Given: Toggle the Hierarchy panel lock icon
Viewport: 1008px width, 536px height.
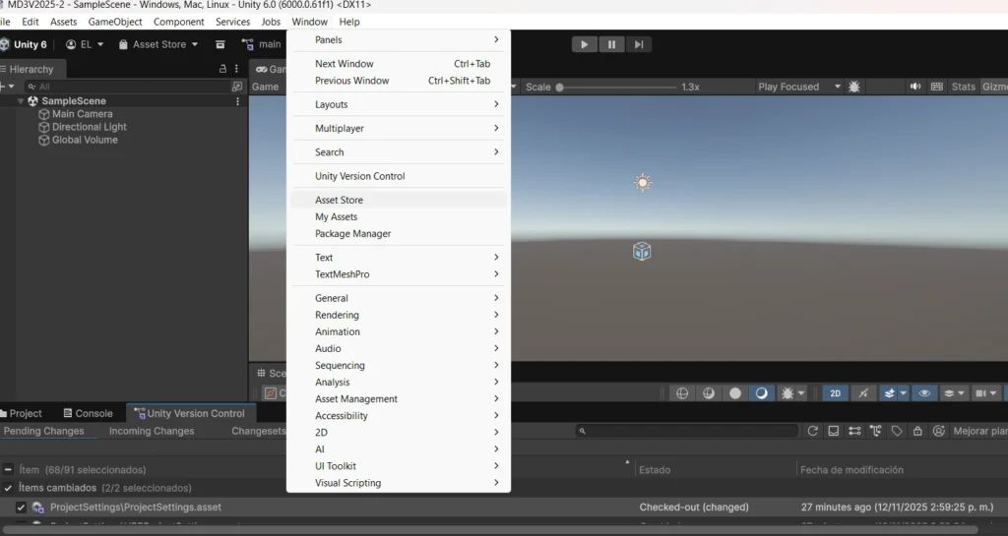Looking at the screenshot, I should [222, 69].
